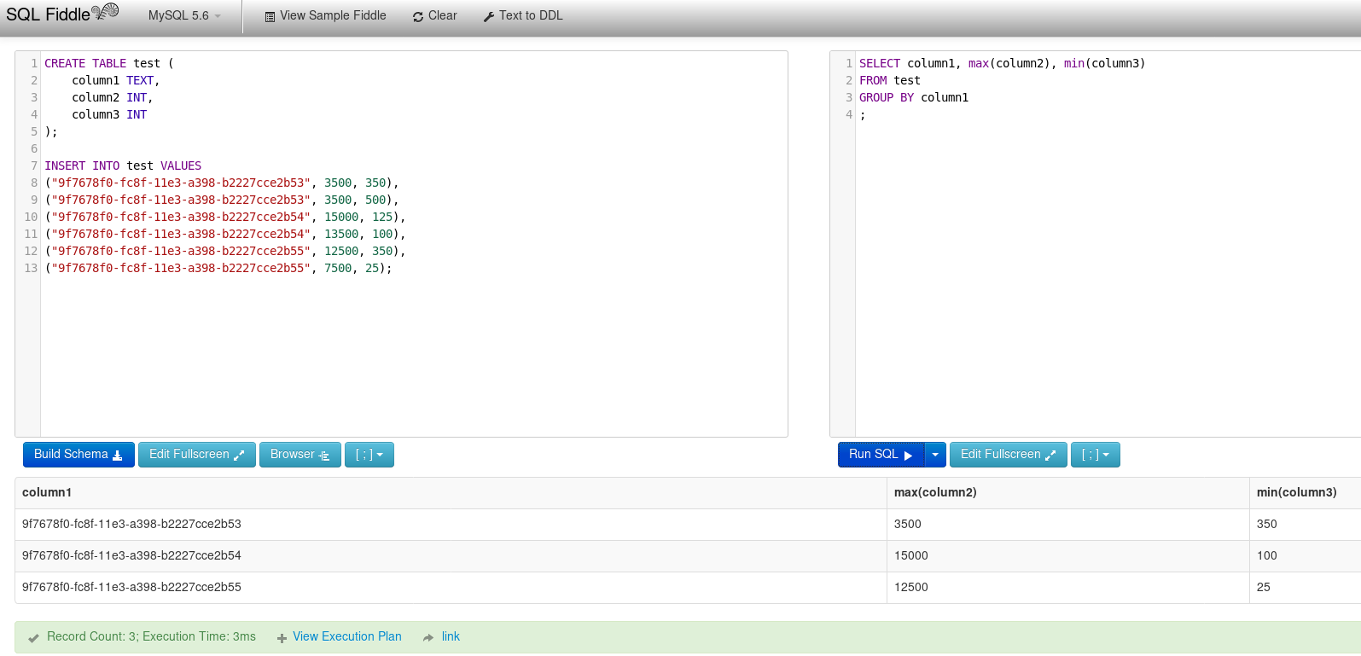The width and height of the screenshot is (1361, 656).
Task: Click the 3500 value in results
Action: 908,524
